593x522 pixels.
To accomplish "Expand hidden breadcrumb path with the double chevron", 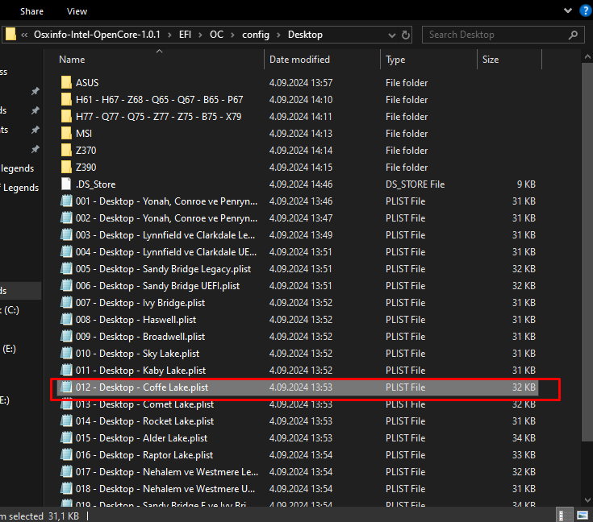I will click(26, 35).
